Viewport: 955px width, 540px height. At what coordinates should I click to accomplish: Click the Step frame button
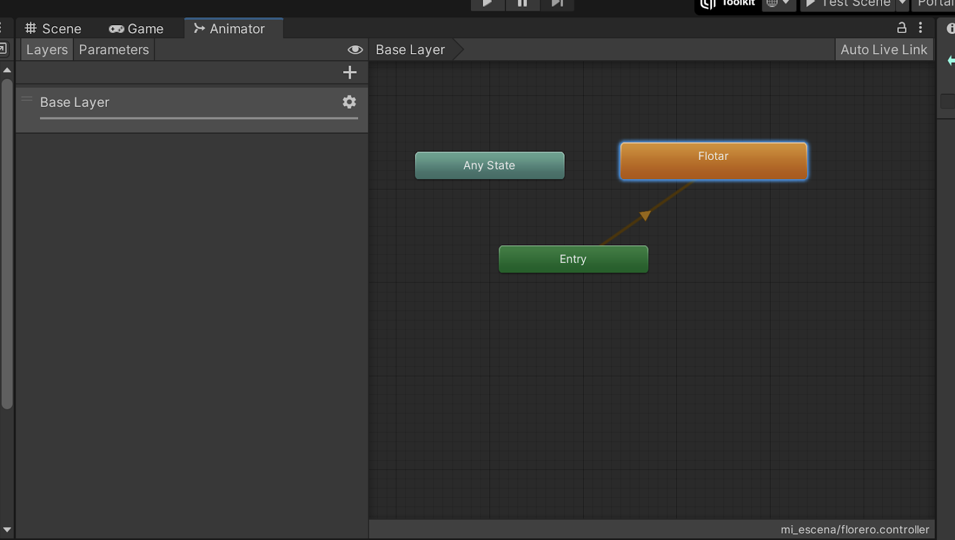(557, 4)
